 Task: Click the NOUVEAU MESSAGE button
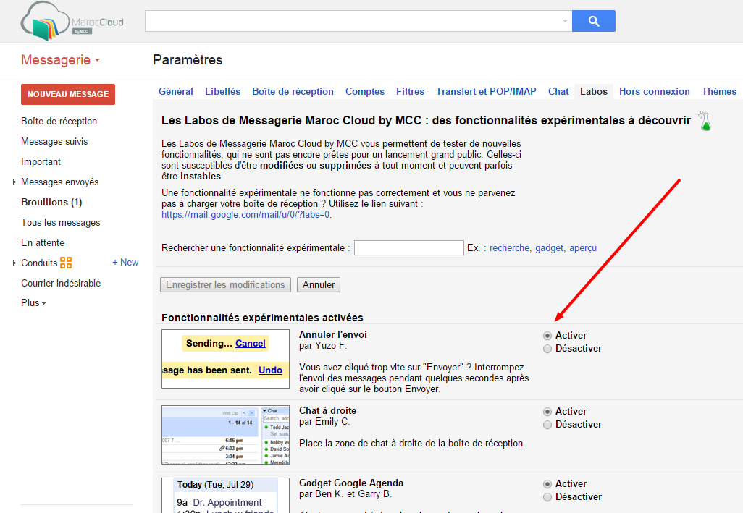(68, 94)
